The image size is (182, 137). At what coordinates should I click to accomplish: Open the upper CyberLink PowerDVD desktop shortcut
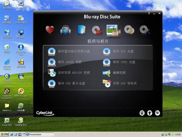[x=7, y=79]
